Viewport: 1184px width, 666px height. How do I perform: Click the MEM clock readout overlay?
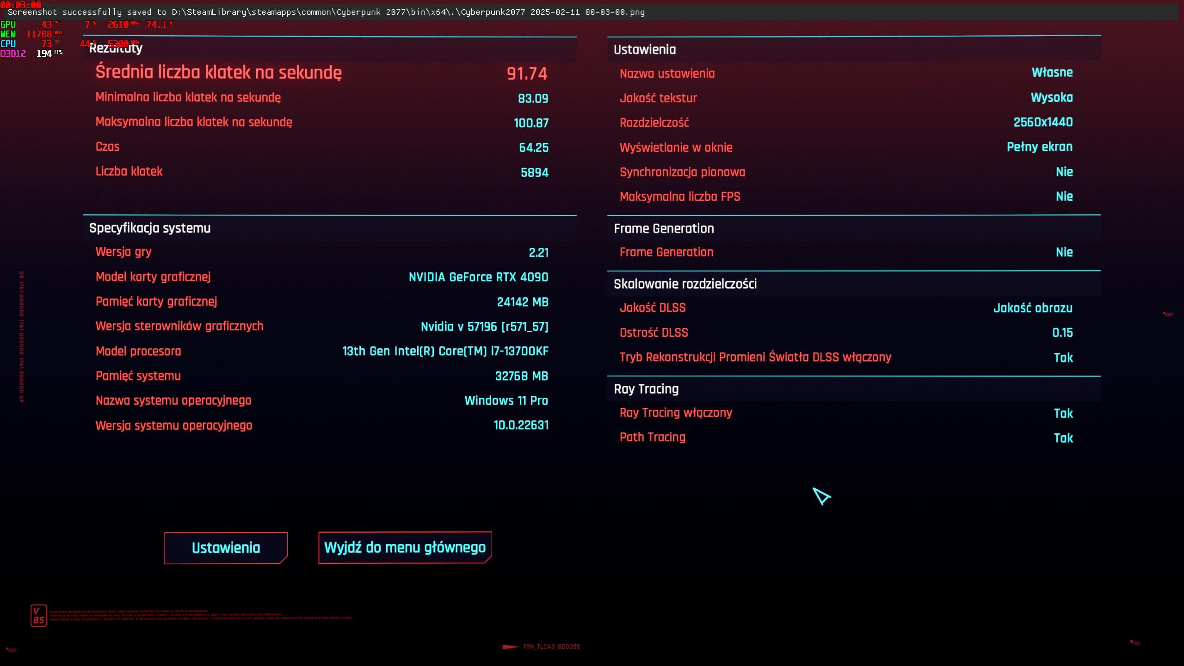tap(39, 34)
